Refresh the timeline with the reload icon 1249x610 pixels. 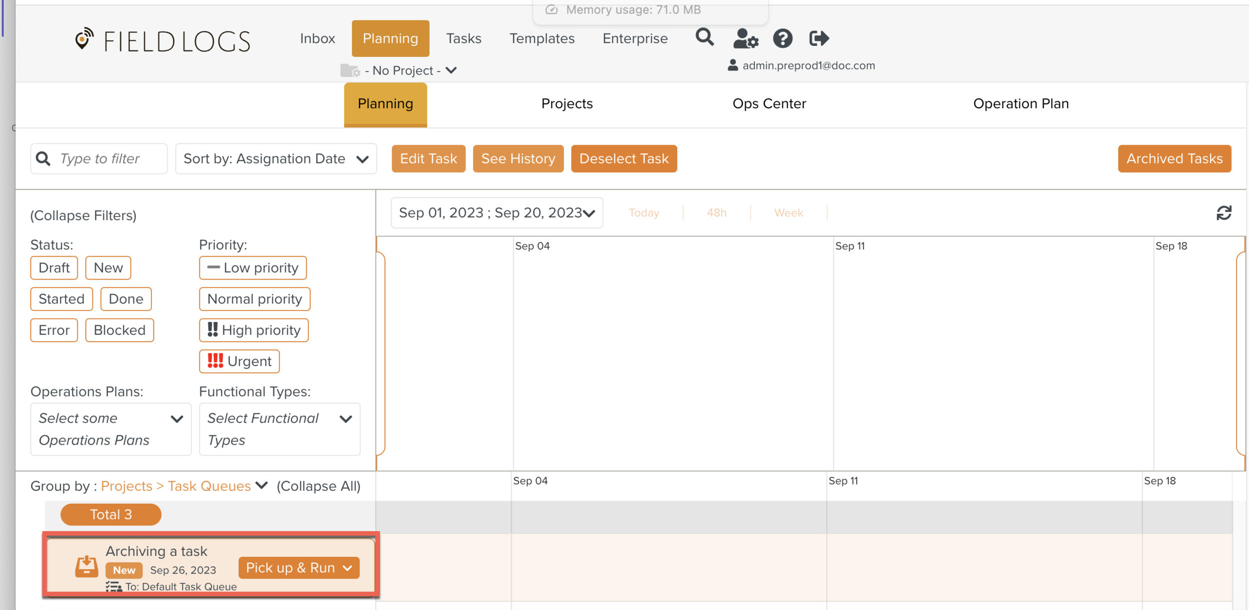coord(1224,213)
